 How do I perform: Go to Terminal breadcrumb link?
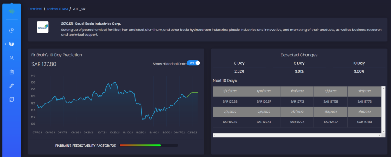(35, 9)
